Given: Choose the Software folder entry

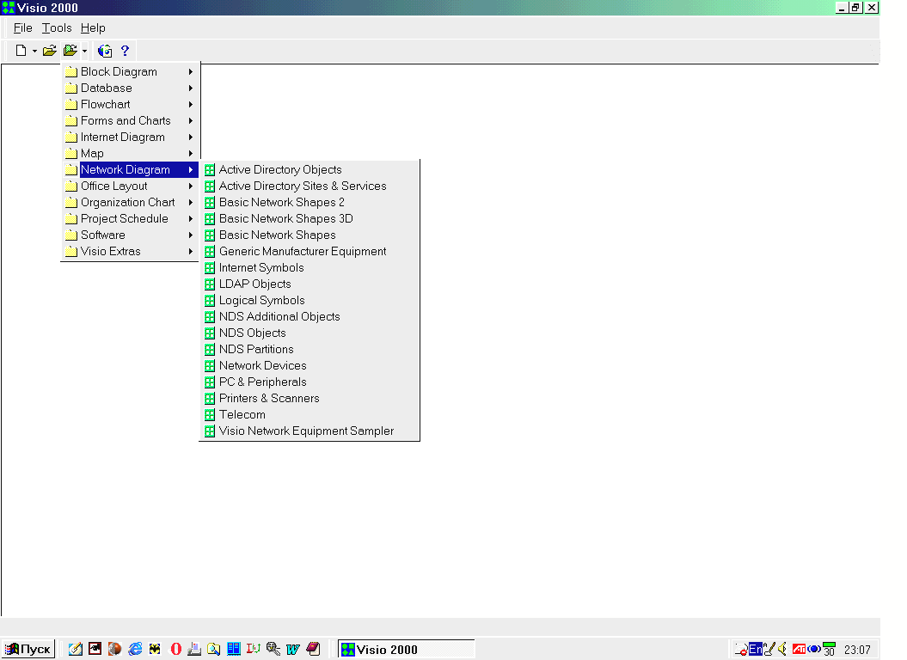Looking at the screenshot, I should [130, 235].
